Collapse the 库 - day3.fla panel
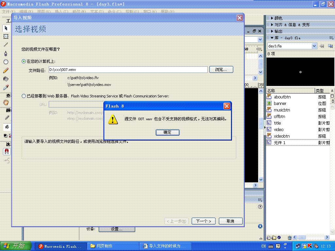 [x=272, y=38]
